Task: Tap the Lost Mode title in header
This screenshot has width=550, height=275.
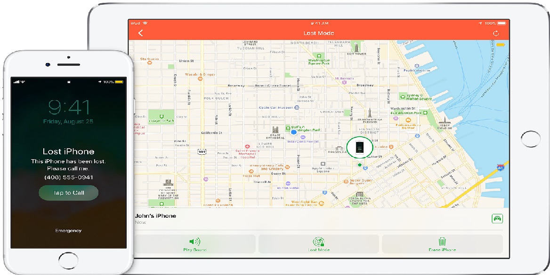Action: (318, 33)
